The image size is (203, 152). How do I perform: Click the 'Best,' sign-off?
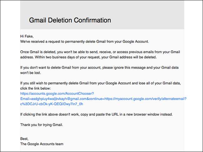coord(24,139)
